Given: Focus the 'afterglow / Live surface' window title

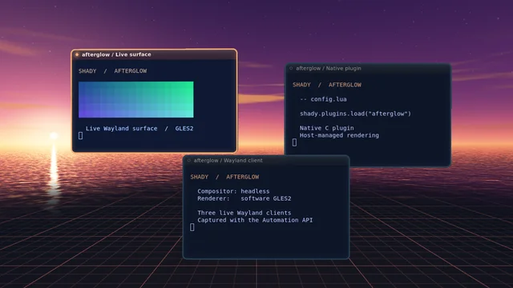Looking at the screenshot, I should click(116, 54).
